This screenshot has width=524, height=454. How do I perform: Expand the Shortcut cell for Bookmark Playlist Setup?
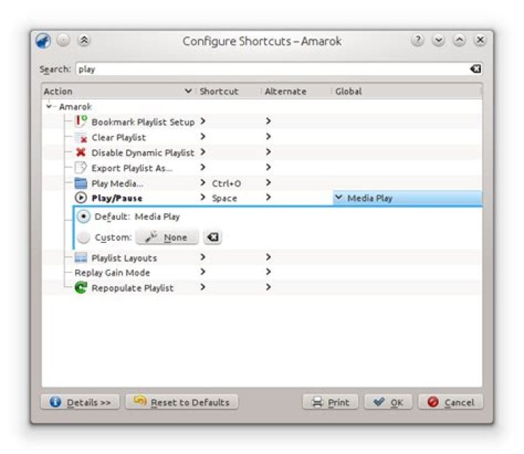[202, 122]
